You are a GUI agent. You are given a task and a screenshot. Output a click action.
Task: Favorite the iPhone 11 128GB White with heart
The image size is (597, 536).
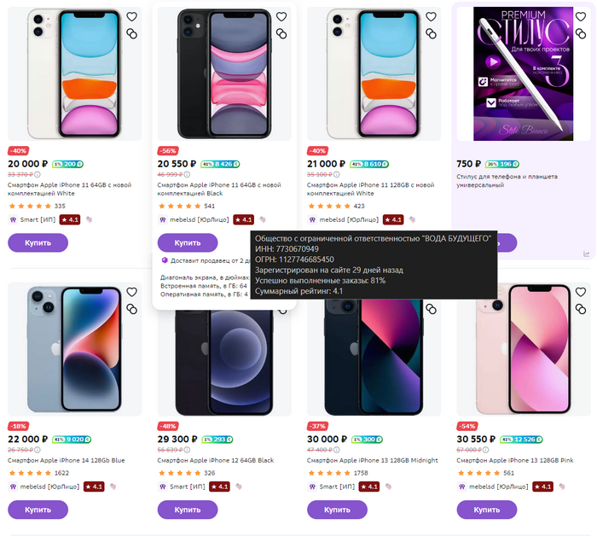coord(431,16)
